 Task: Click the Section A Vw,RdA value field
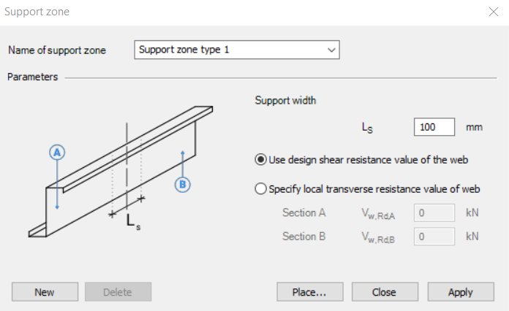434,213
